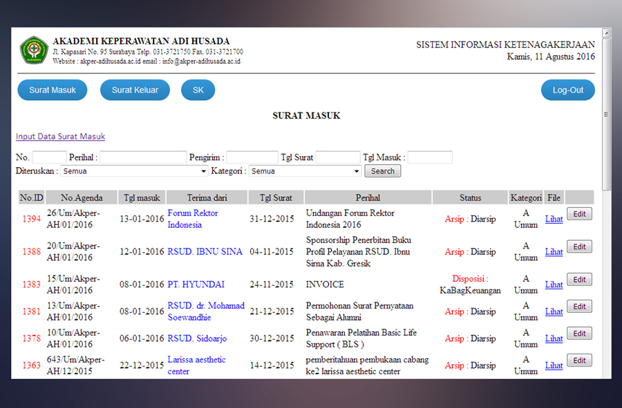
Task: Click the Tgl Surat date field
Action: pyautogui.click(x=338, y=157)
